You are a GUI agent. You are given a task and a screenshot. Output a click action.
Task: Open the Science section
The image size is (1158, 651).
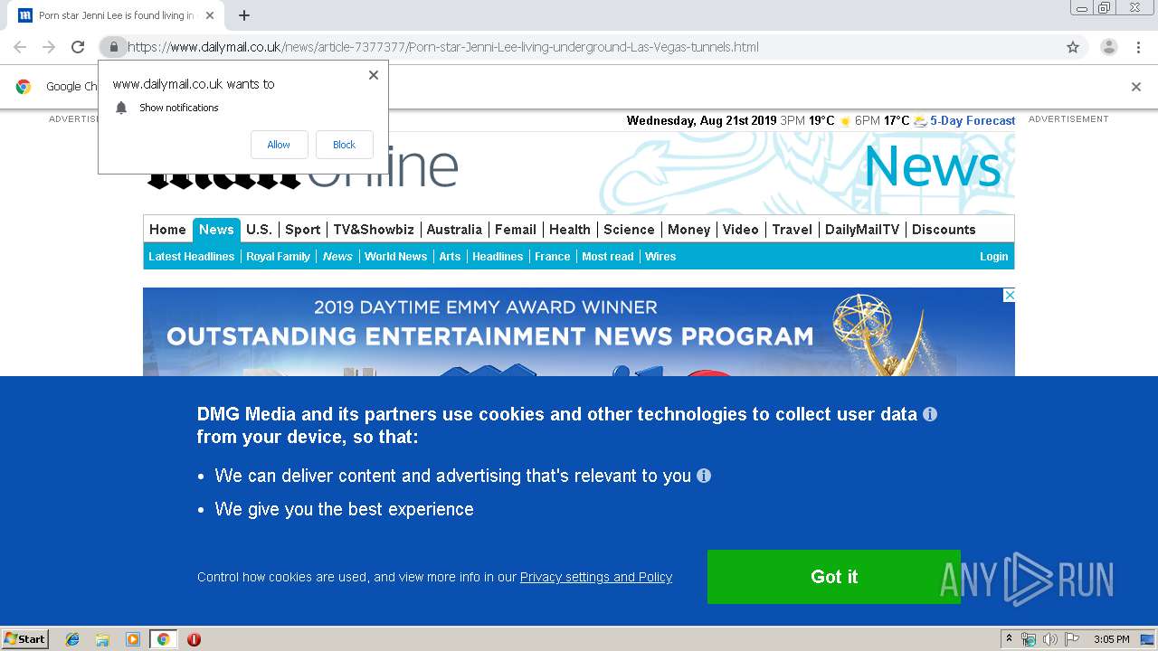pos(629,230)
